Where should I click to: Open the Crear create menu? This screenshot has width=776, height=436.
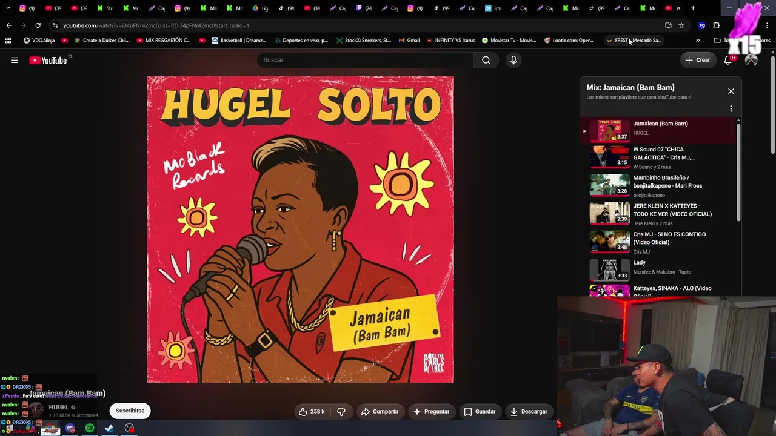697,60
